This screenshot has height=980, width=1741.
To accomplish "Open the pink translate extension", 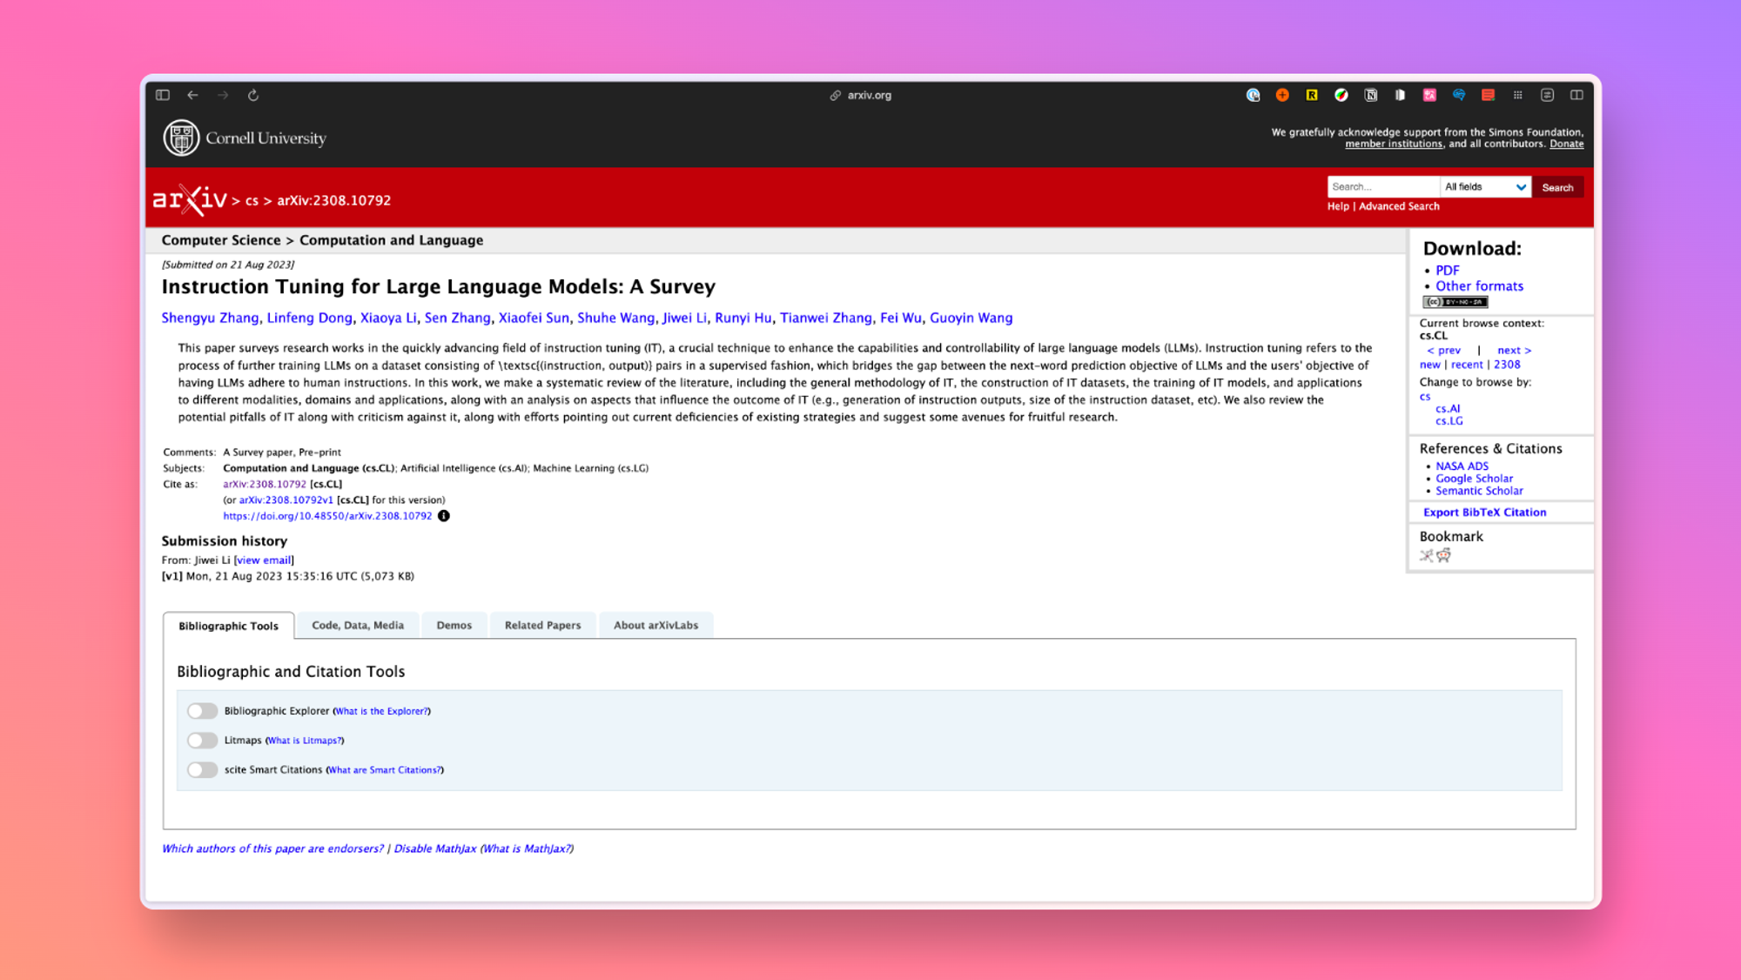I will click(1429, 95).
